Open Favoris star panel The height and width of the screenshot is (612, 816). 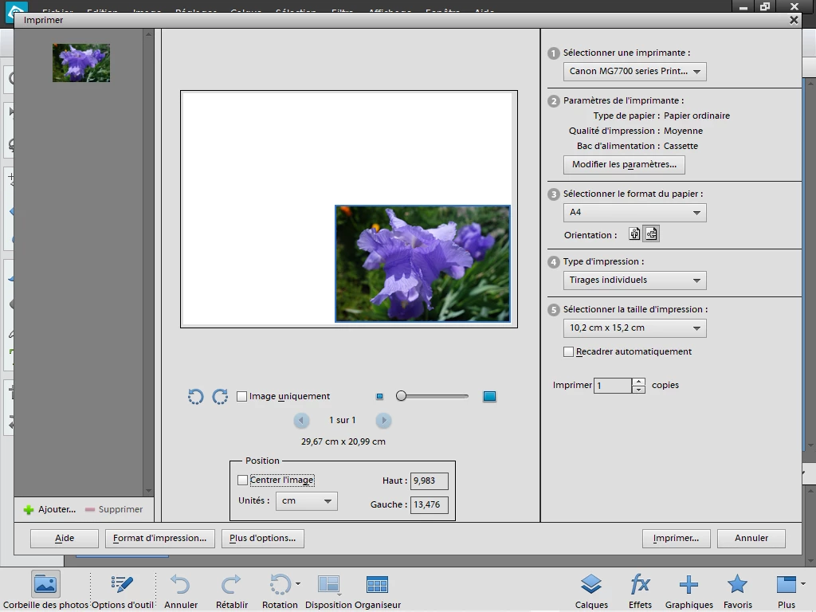click(737, 590)
